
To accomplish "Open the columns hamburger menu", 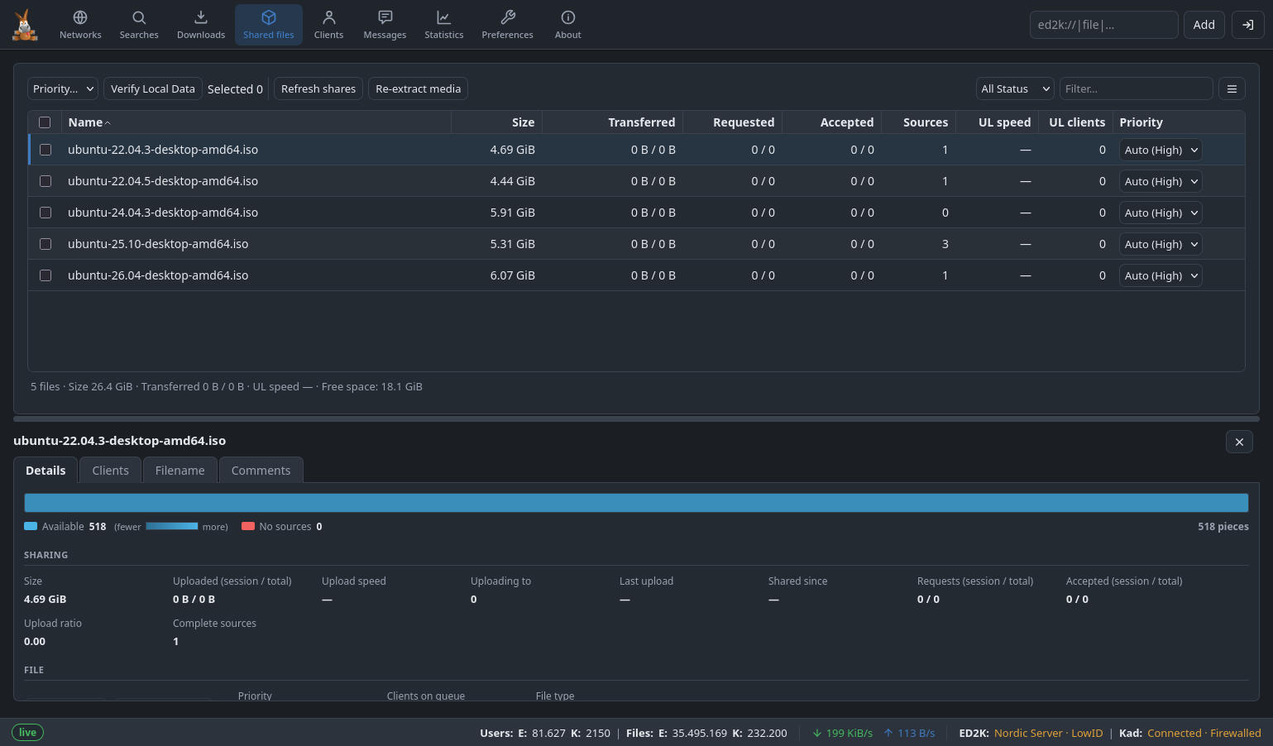I will pos(1232,88).
